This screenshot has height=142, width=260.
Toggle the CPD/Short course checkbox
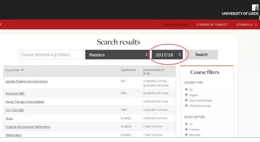pyautogui.click(x=186, y=106)
